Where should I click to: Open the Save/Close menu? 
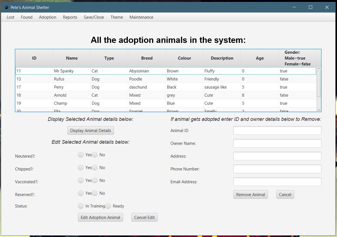(94, 17)
